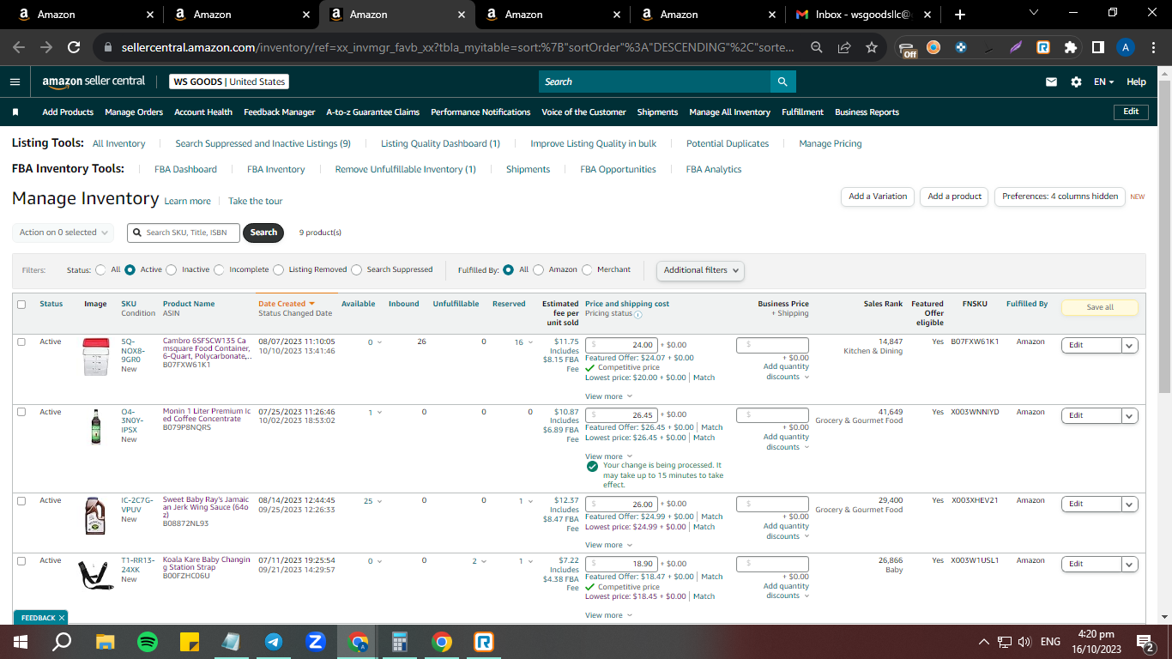Filter Fulfilled By Merchant radio button
Viewport: 1172px width, 659px height.
pyautogui.click(x=587, y=269)
